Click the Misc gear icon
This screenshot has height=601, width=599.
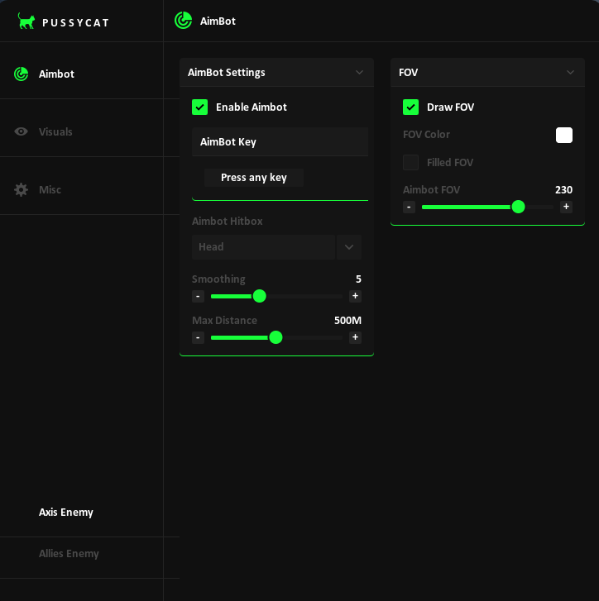click(x=22, y=189)
